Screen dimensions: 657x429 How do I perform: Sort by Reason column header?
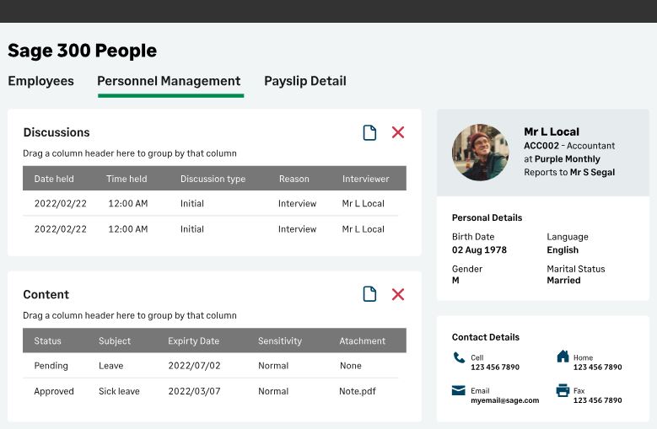[x=294, y=179]
